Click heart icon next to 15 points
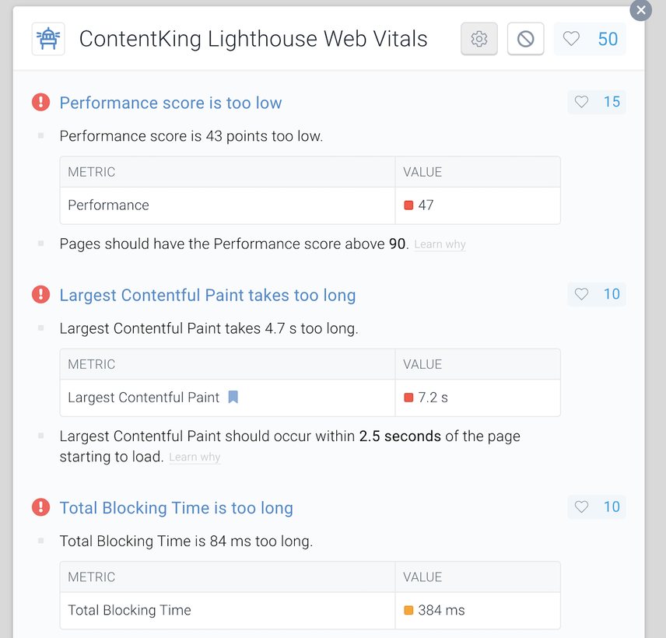Viewport: 666px width, 638px height. click(x=581, y=101)
